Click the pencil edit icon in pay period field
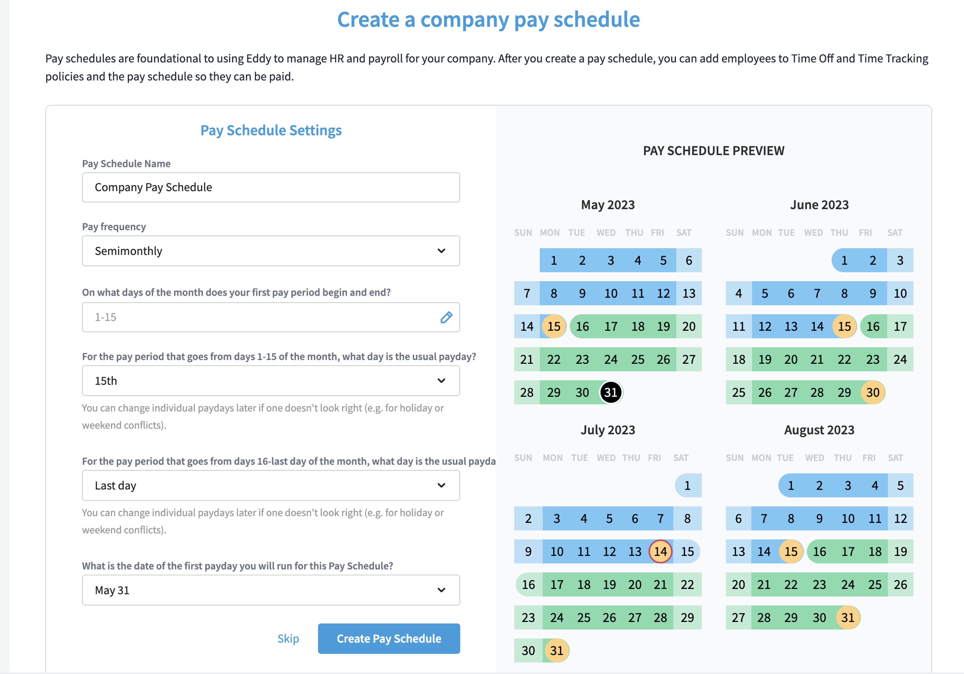Screen dimensions: 964x674 446,317
